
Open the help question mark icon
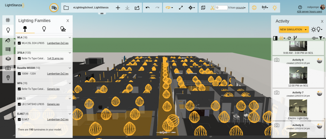(300, 7)
